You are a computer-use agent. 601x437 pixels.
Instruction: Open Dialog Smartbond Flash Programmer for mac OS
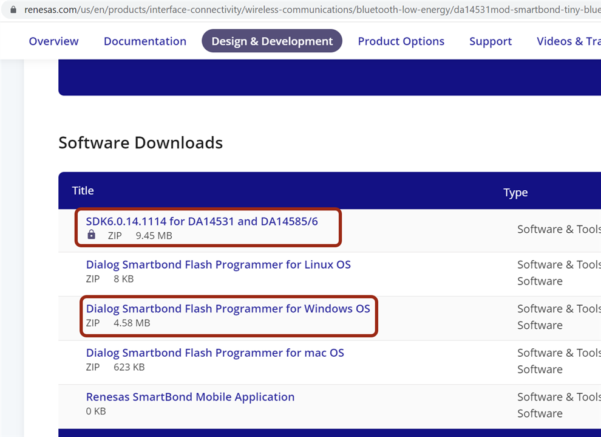tap(215, 353)
